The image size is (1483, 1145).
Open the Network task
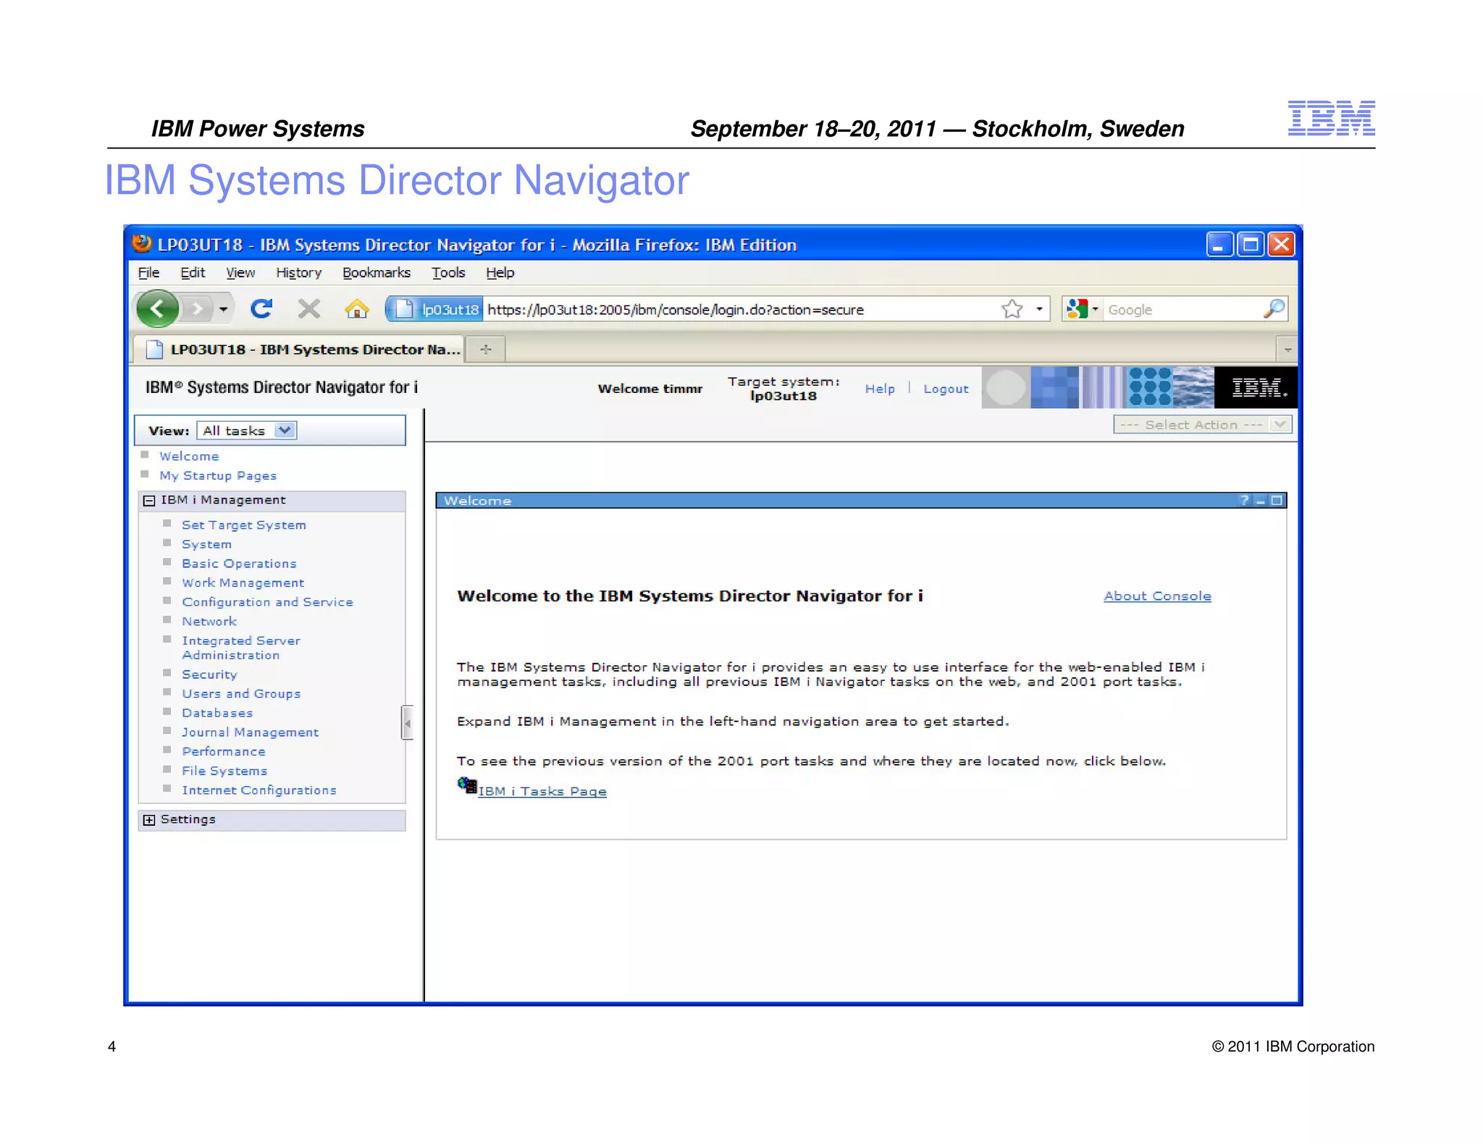pyautogui.click(x=209, y=621)
